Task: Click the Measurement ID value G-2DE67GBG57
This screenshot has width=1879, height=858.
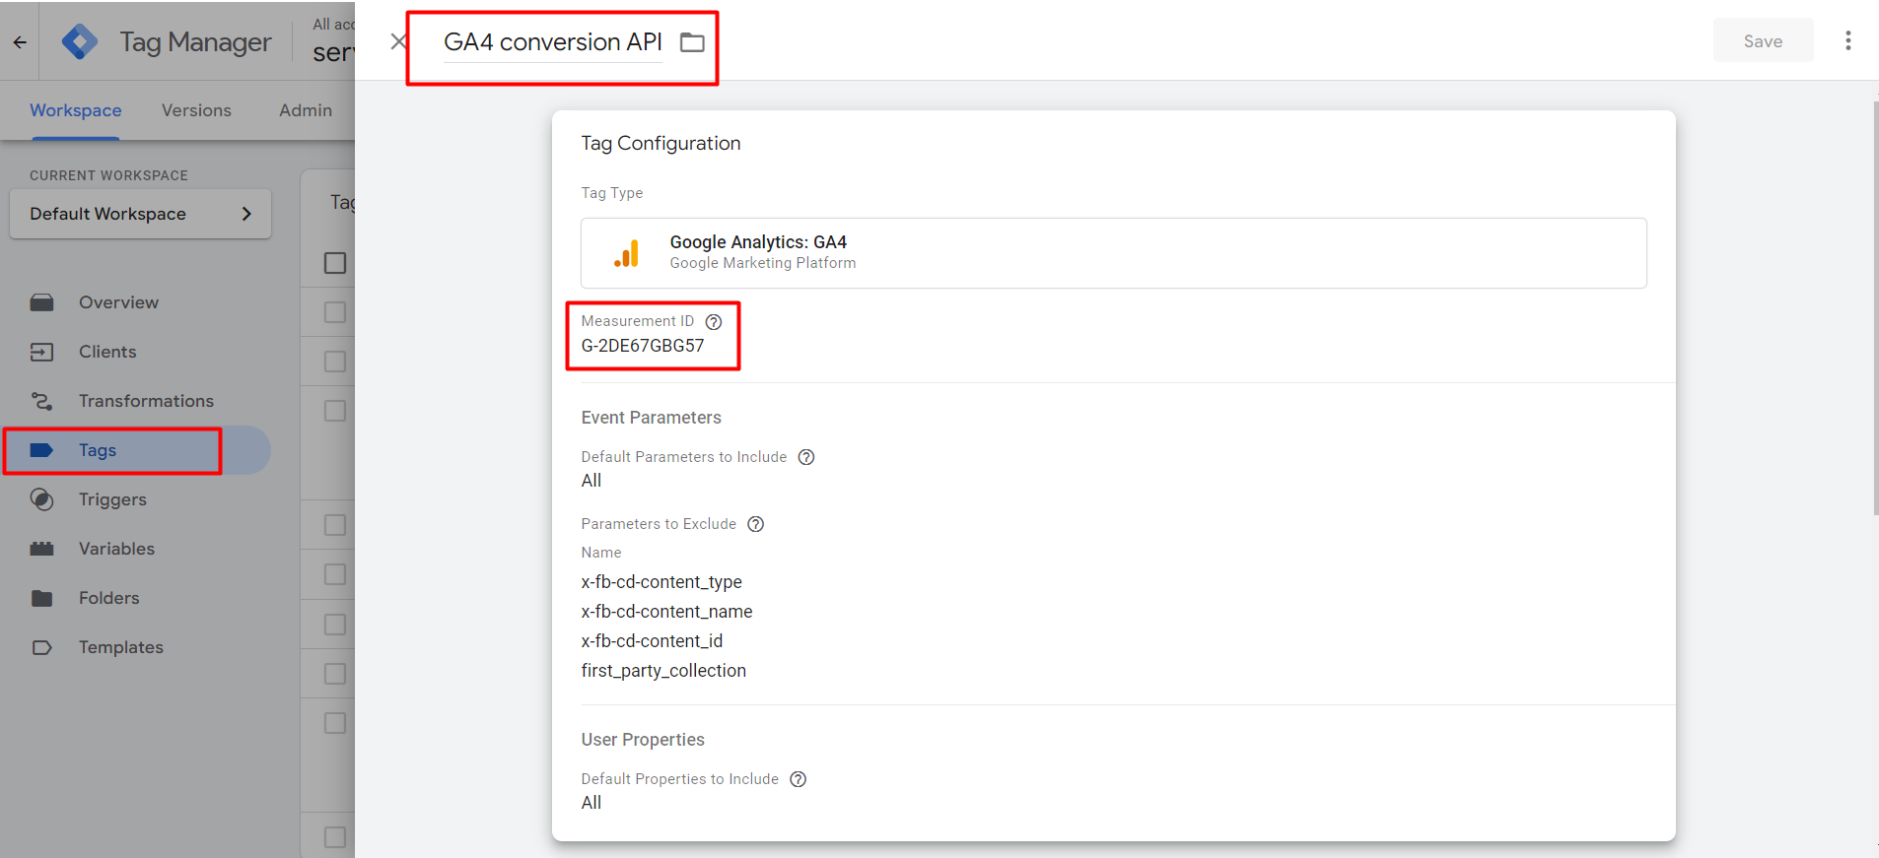Action: 643,346
